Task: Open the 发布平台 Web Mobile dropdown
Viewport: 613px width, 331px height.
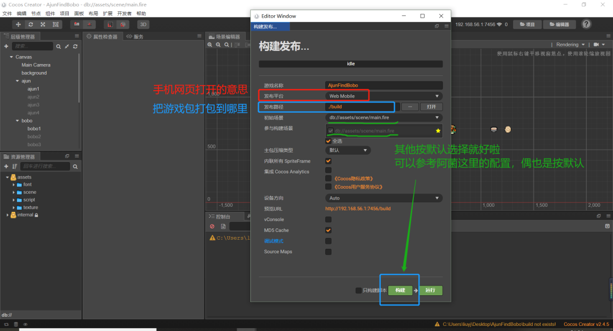Action: [384, 96]
